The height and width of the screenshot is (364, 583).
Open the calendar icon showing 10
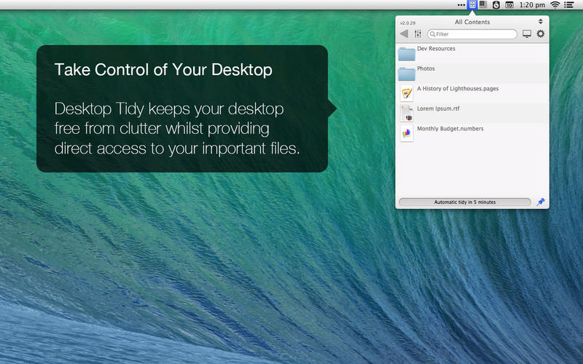509,5
